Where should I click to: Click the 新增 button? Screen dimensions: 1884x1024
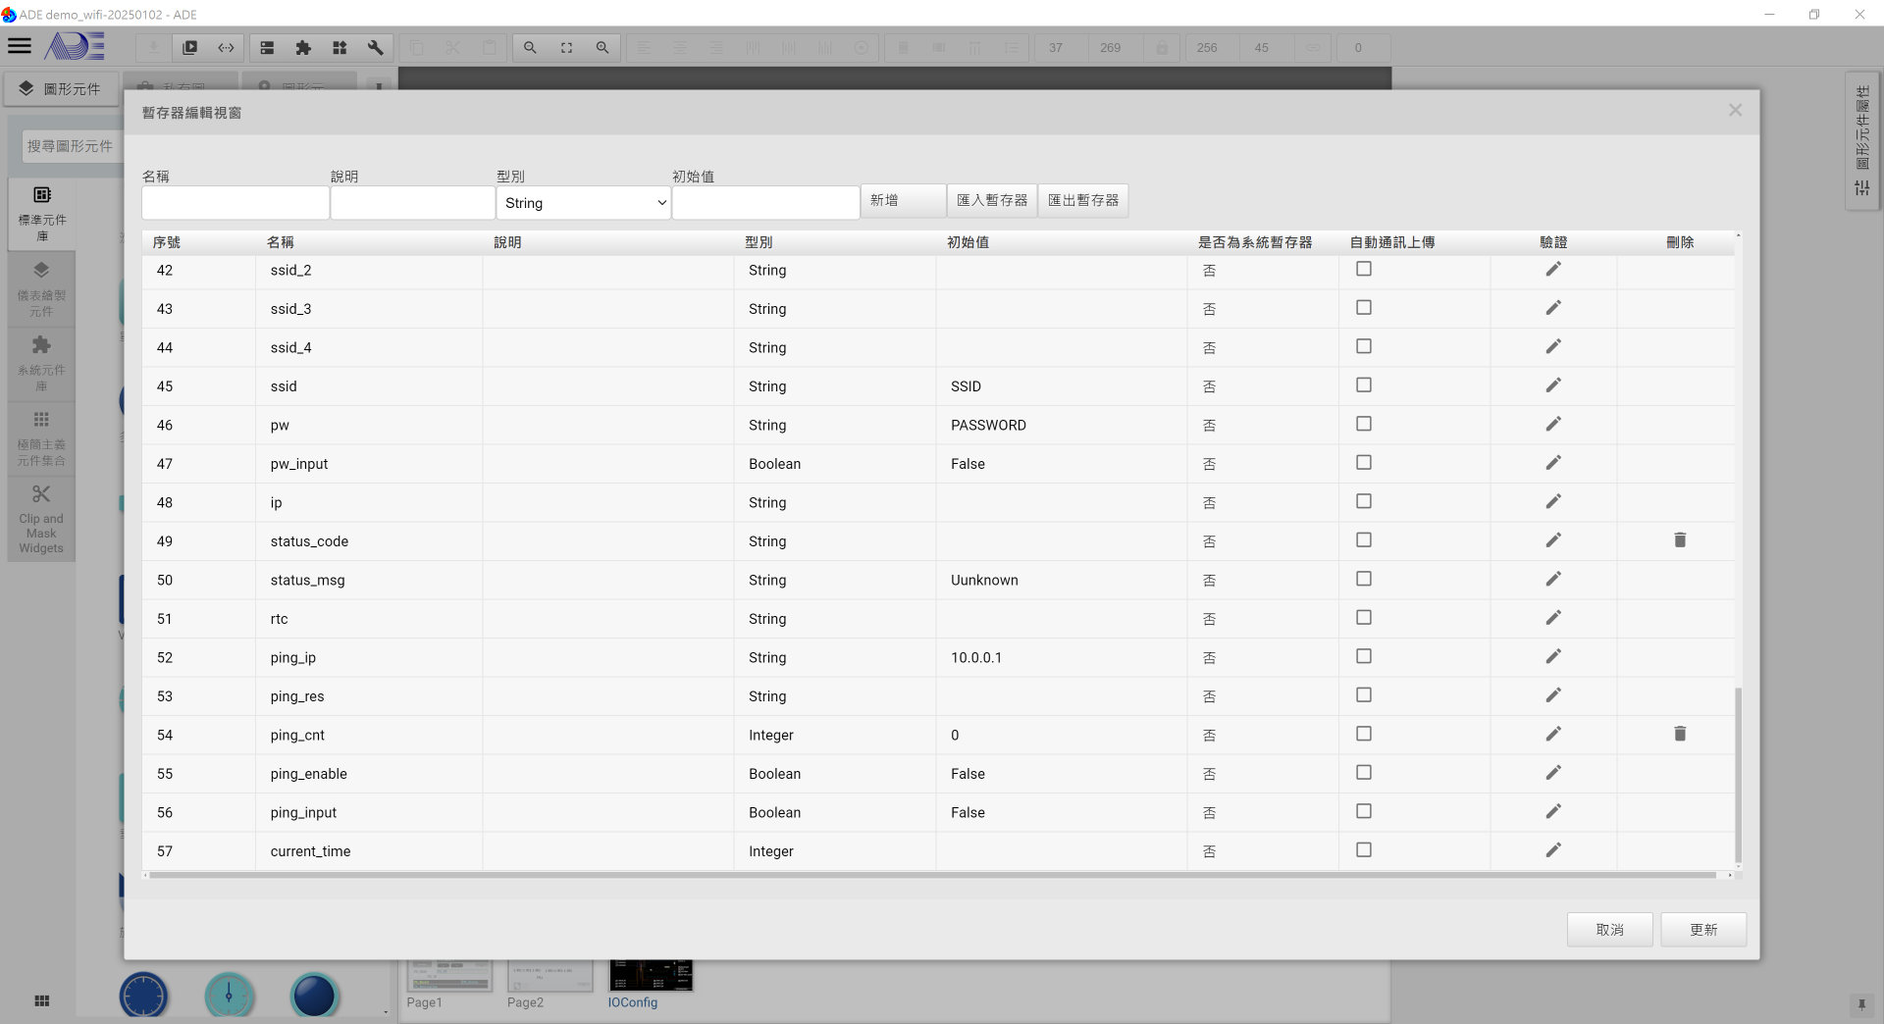pyautogui.click(x=902, y=200)
